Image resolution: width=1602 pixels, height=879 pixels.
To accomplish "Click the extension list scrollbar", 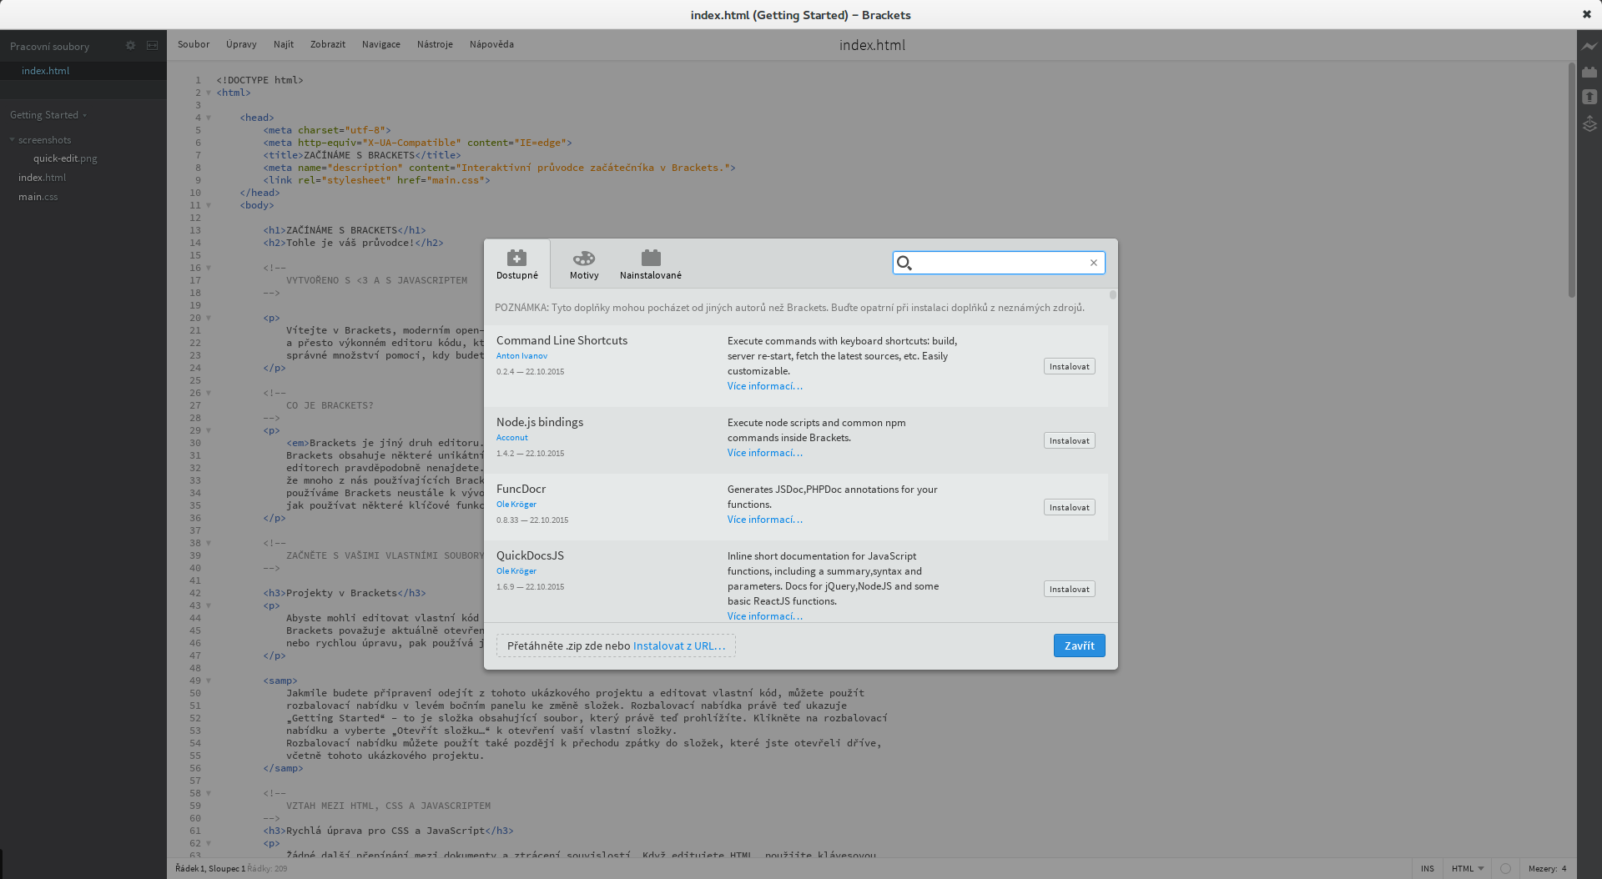I will pos(1112,294).
